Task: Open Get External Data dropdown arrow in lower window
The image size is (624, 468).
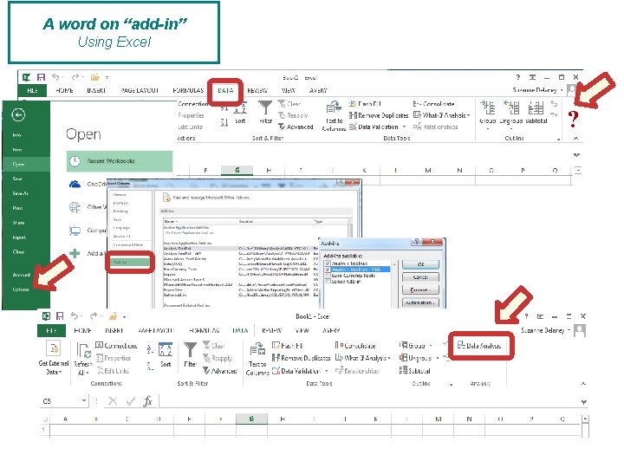Action: [61, 373]
